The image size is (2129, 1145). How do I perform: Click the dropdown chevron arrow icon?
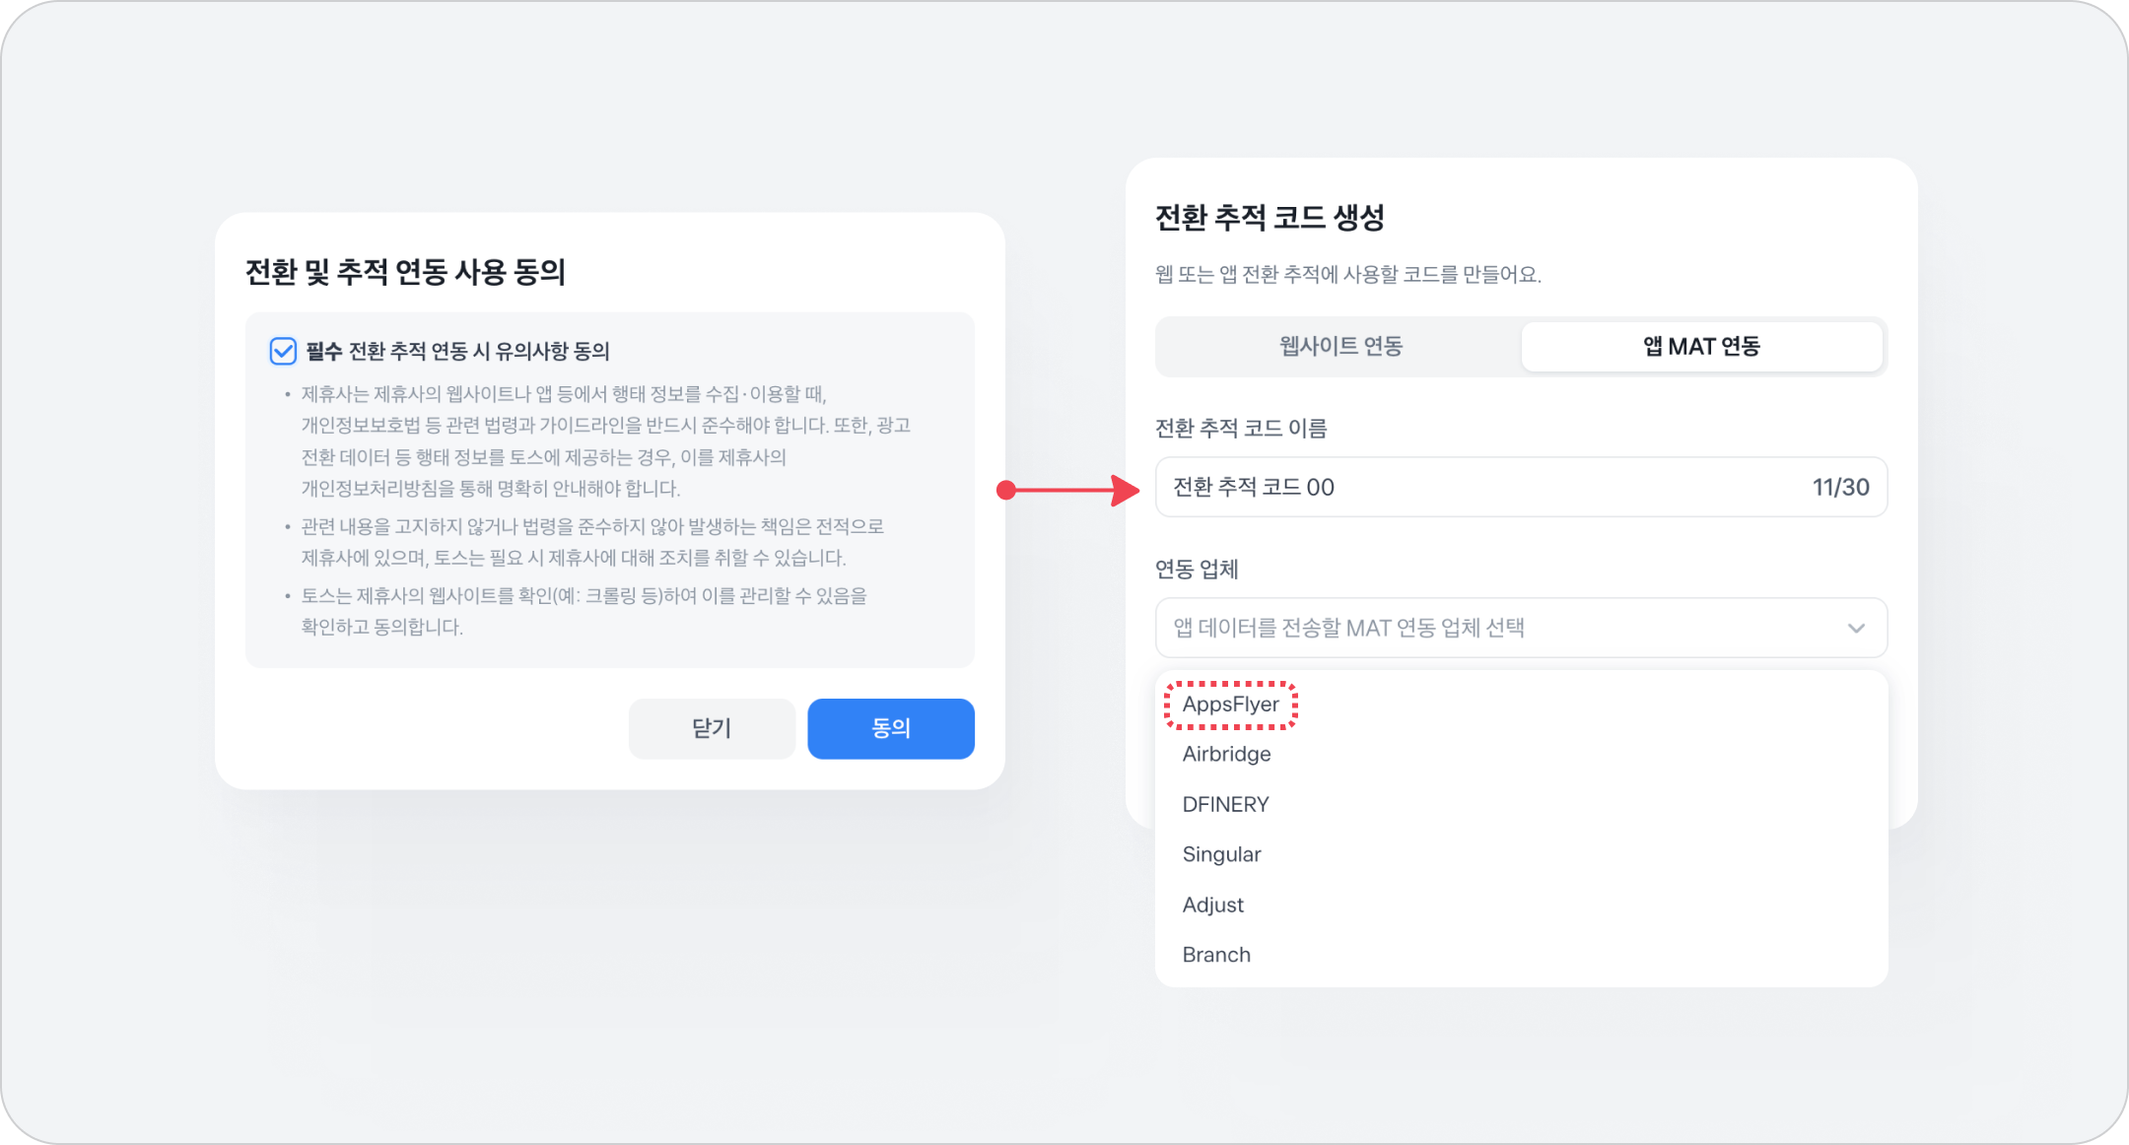tap(1856, 628)
